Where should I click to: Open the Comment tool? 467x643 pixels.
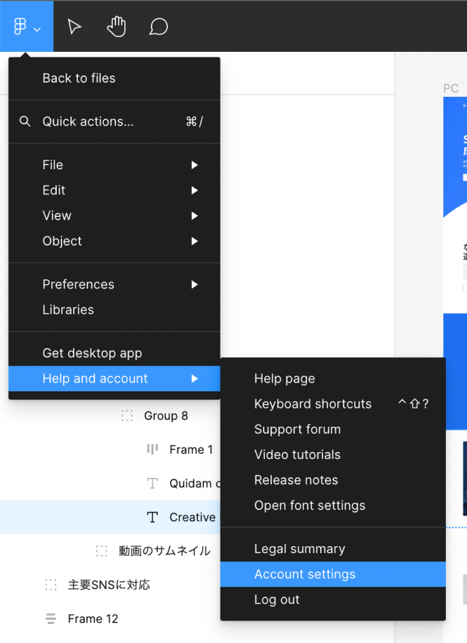(158, 27)
